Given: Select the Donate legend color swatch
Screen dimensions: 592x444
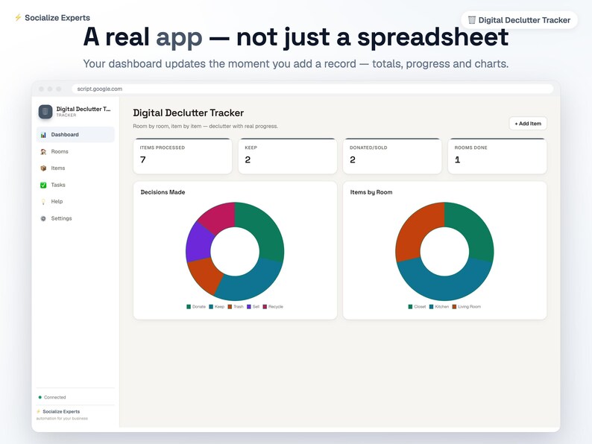Looking at the screenshot, I should point(189,307).
